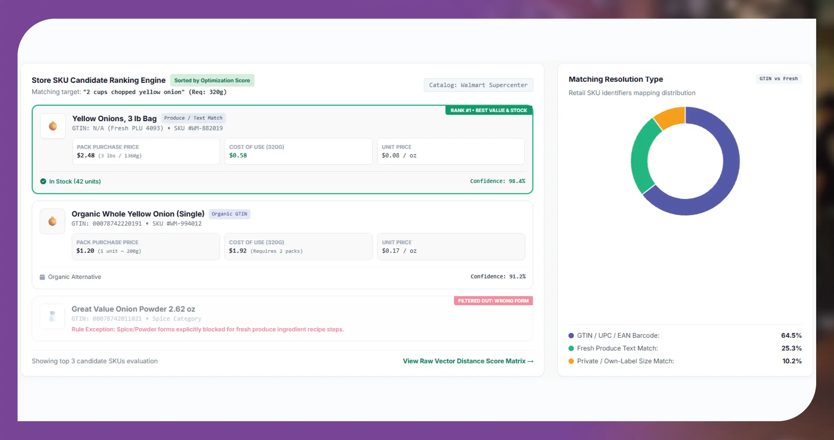Viewport: 834px width, 440px height.
Task: Select the Yellow Onions, 3 lb Bag title
Action: tap(114, 119)
